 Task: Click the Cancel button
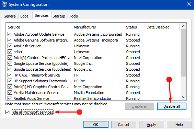point(124,125)
